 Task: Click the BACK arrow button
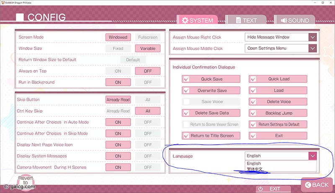[x=317, y=184]
